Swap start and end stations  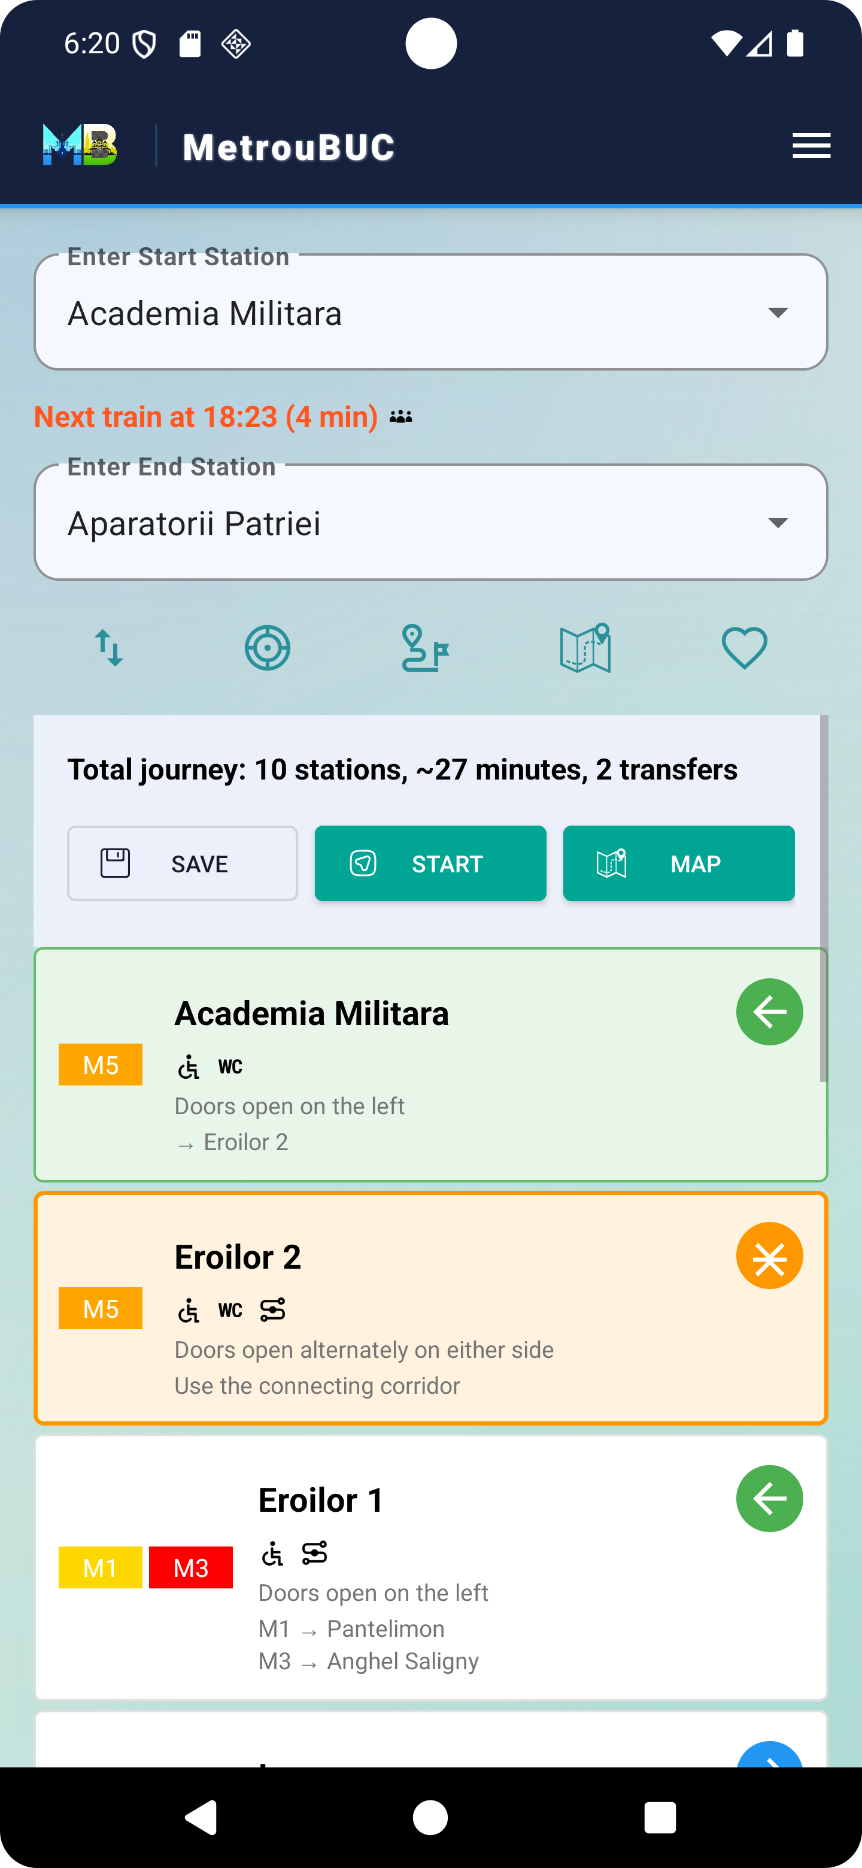[110, 648]
